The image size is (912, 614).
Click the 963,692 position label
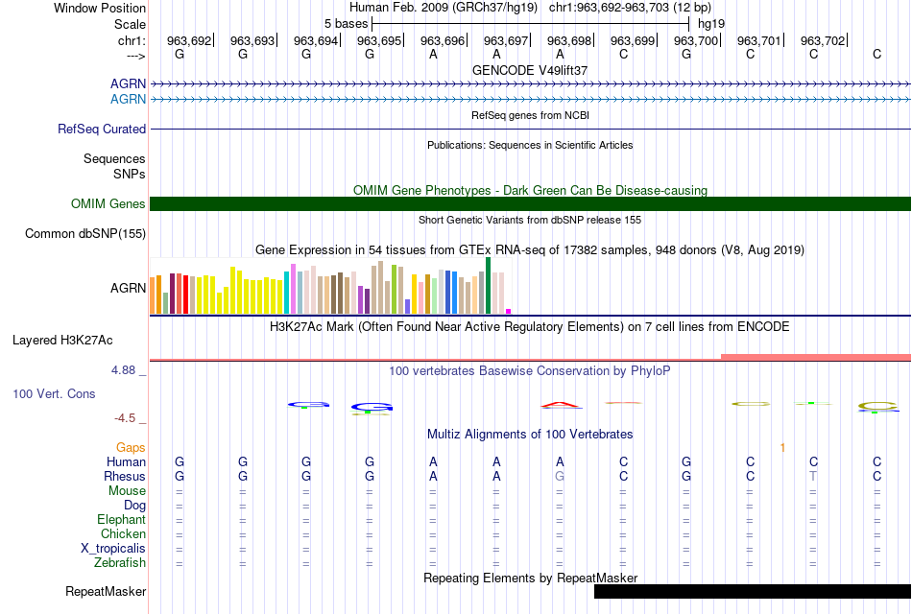(x=189, y=40)
